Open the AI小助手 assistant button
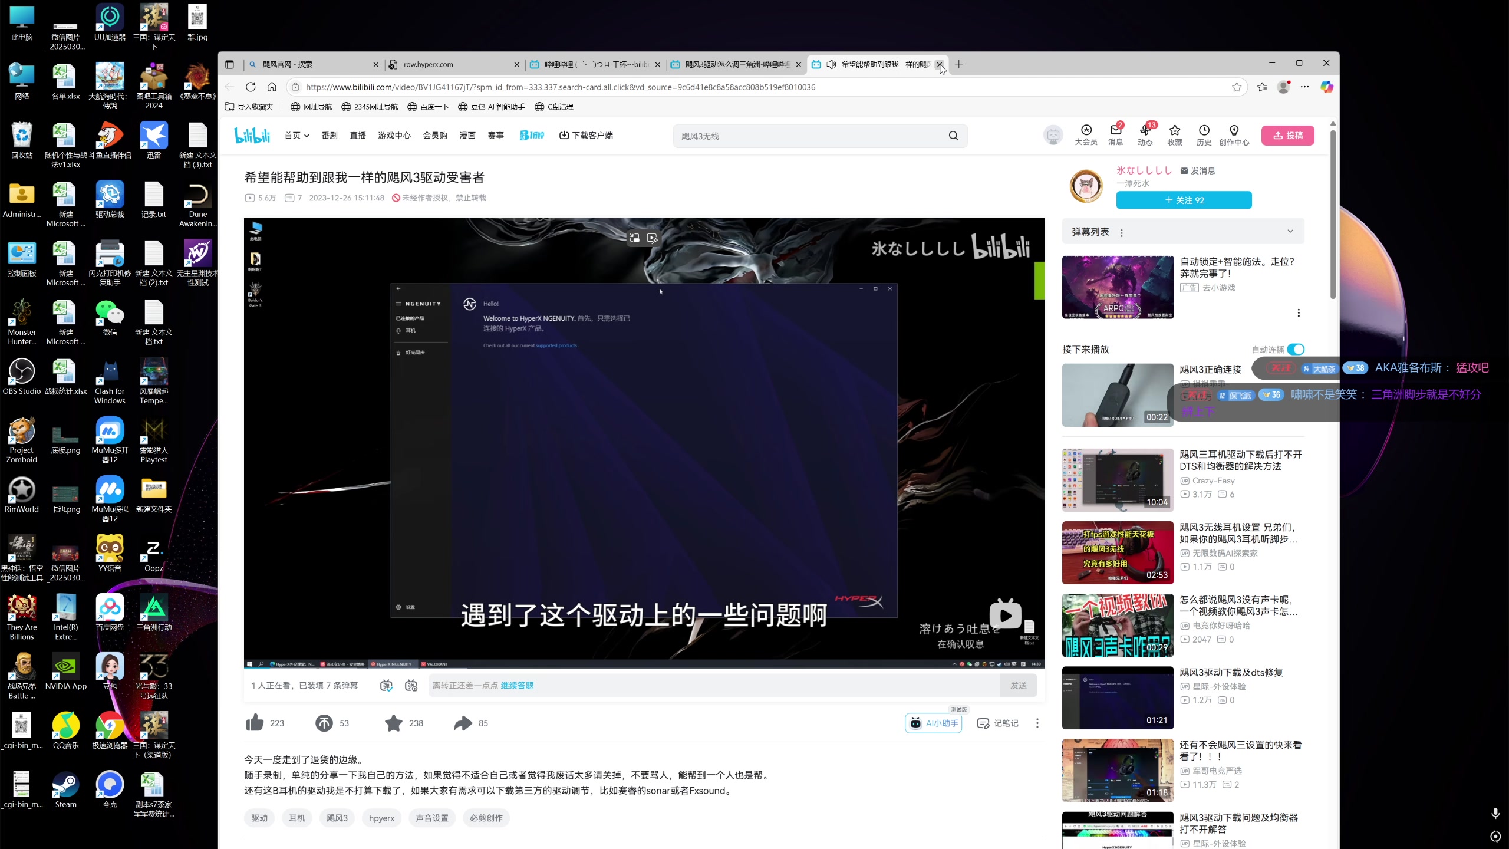 click(x=934, y=723)
